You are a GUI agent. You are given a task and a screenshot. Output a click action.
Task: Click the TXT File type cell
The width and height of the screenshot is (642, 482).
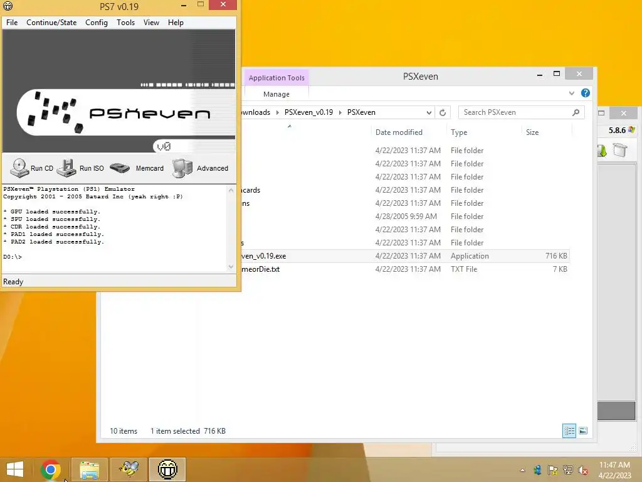pyautogui.click(x=464, y=269)
